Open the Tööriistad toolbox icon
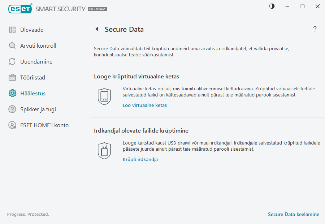This screenshot has width=325, height=224. pos(12,77)
